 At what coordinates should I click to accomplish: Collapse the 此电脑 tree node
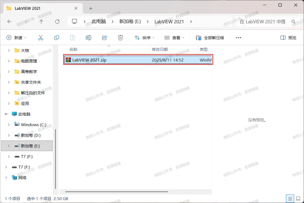point(6,114)
